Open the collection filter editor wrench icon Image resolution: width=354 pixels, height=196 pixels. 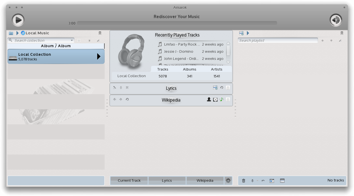point(98,40)
